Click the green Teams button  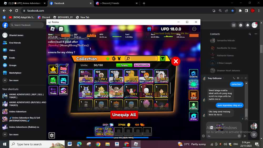click(124, 65)
